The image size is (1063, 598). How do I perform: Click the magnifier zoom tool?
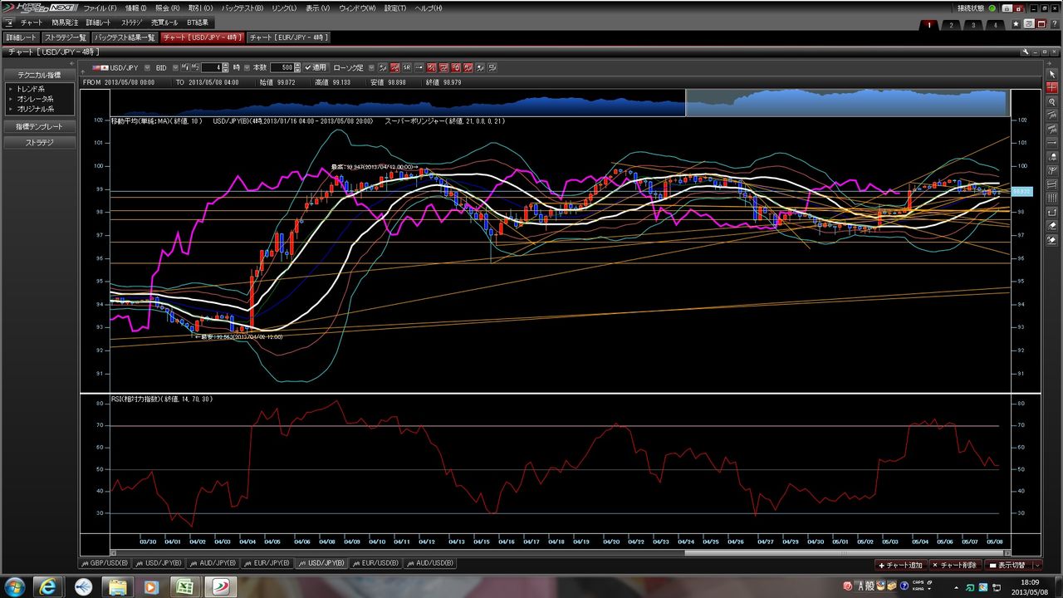1052,101
